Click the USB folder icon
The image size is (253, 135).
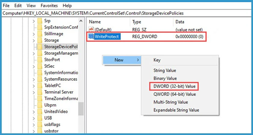click(40, 118)
